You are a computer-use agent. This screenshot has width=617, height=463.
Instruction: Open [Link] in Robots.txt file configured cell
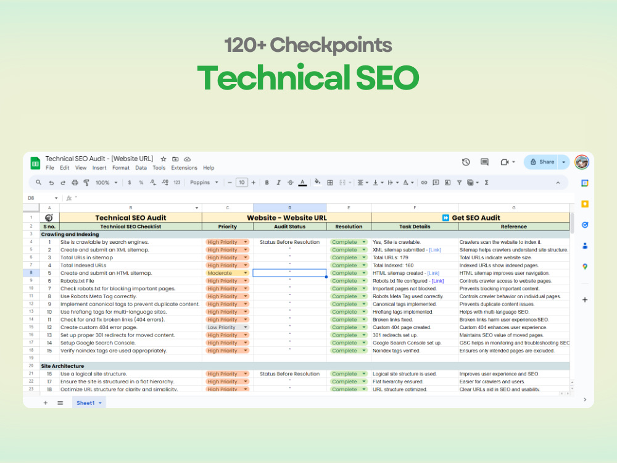tap(437, 281)
